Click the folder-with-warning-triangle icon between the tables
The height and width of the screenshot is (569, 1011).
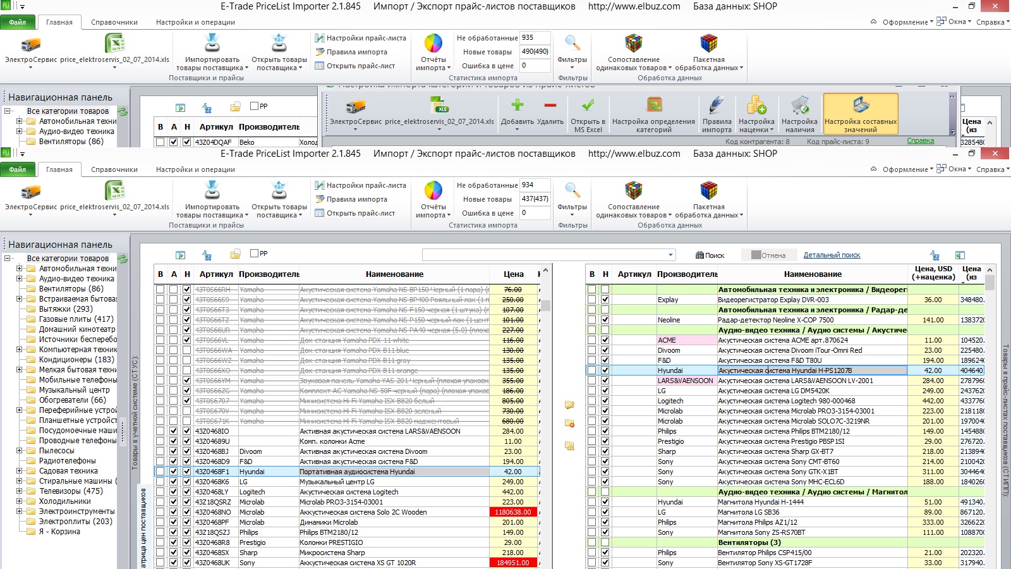tap(569, 446)
